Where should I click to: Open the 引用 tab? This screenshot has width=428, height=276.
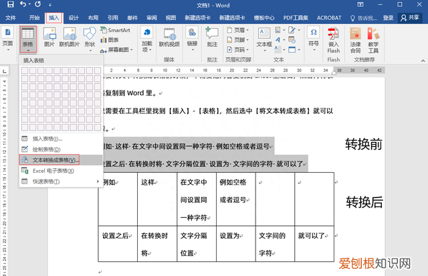click(x=113, y=18)
